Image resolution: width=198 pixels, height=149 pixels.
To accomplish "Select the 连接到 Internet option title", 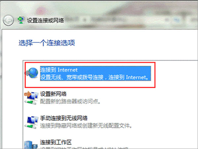I will tap(59, 70).
